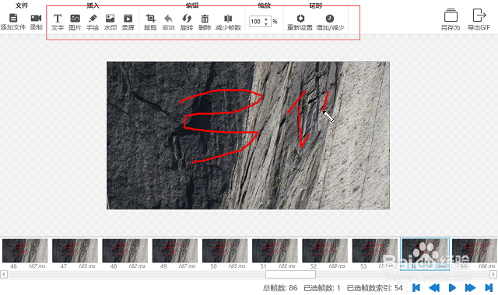Select frame 51 thumbnail

tap(275, 251)
